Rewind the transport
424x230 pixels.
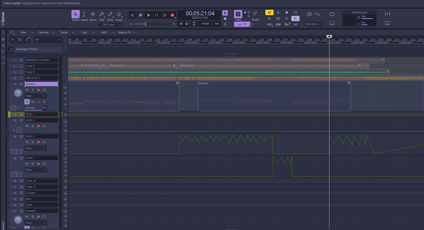click(x=132, y=15)
